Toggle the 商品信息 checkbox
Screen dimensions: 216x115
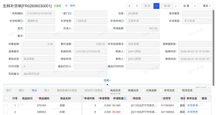click(107, 91)
